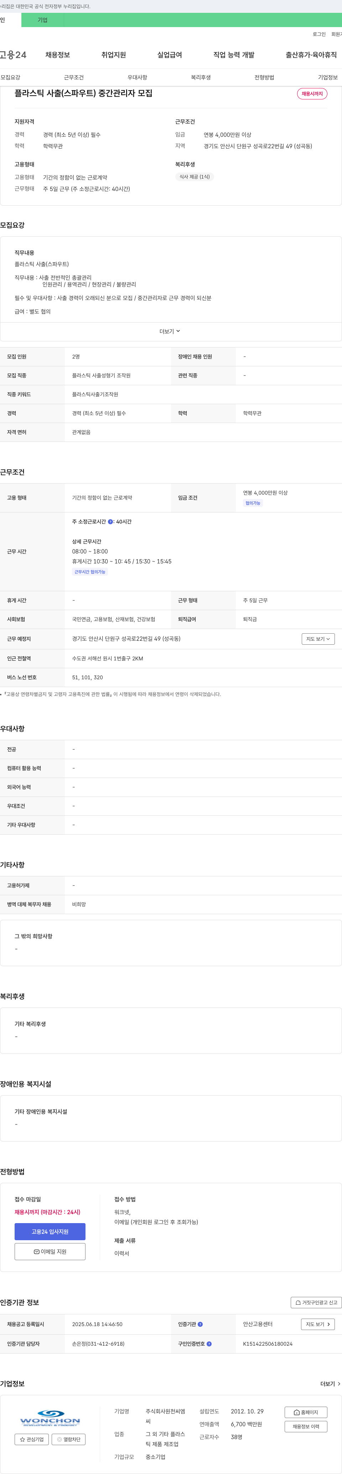Click the job title 플라스틱 사출(스파우트) 중간관리자 모집

tap(83, 93)
